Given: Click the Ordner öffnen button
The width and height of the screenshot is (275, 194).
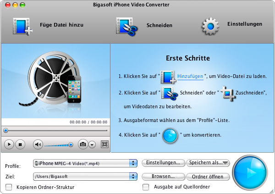Looking at the screenshot, I should tap(208, 177).
